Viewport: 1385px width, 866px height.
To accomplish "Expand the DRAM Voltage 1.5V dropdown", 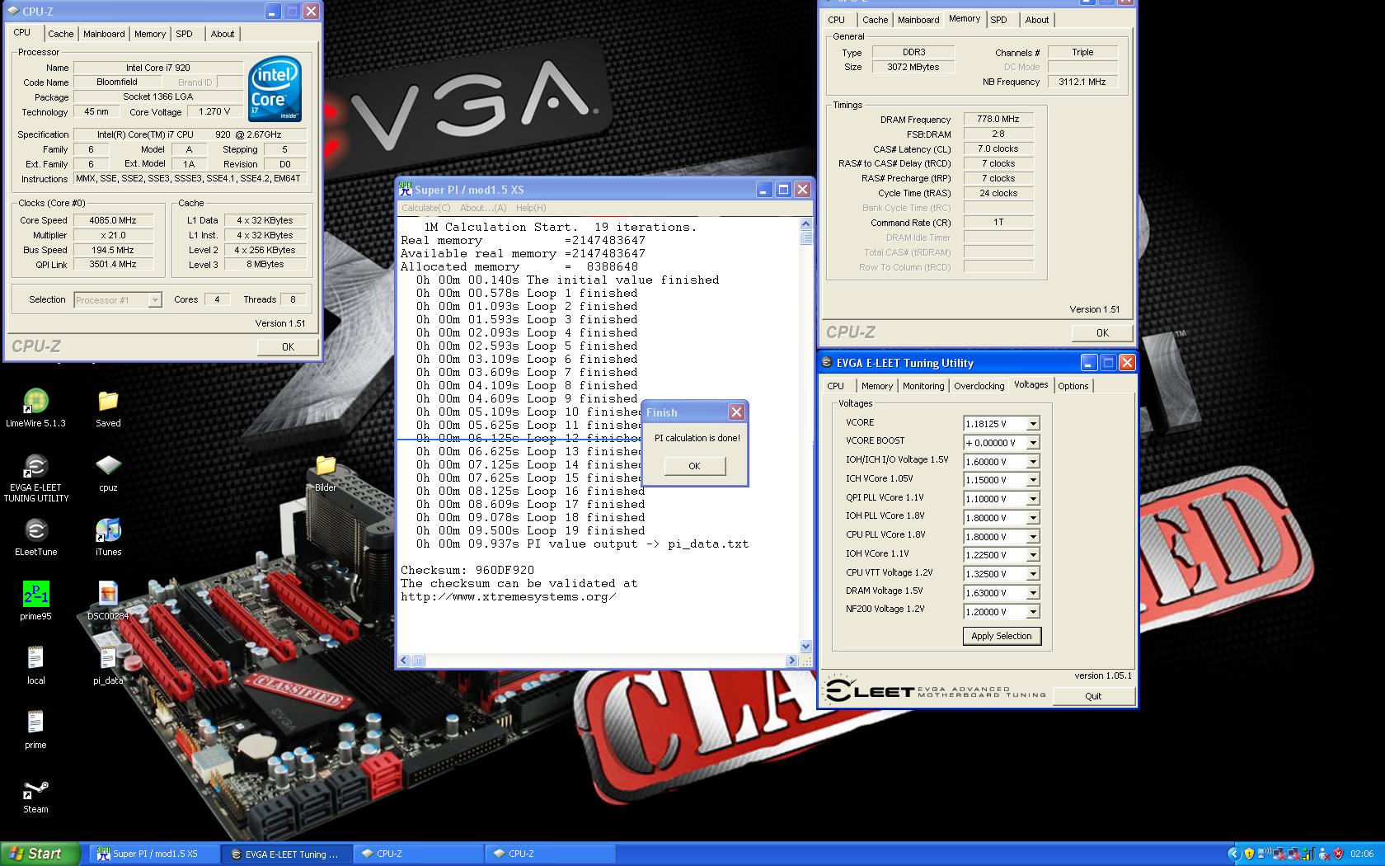I will coord(1032,593).
